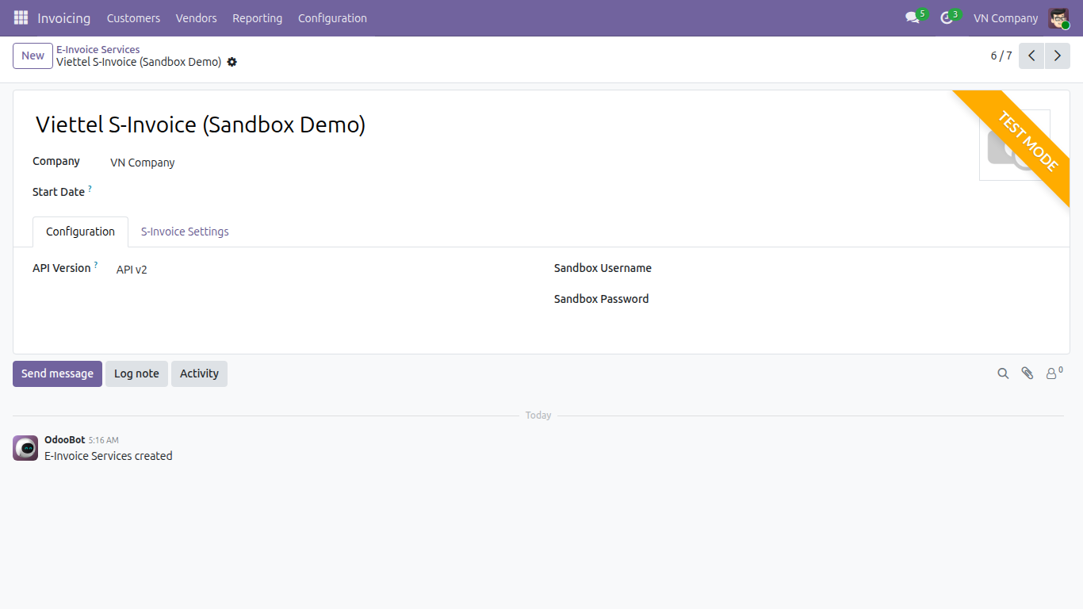Show the API Version help tooltip mark
The width and height of the screenshot is (1083, 609).
[x=96, y=265]
